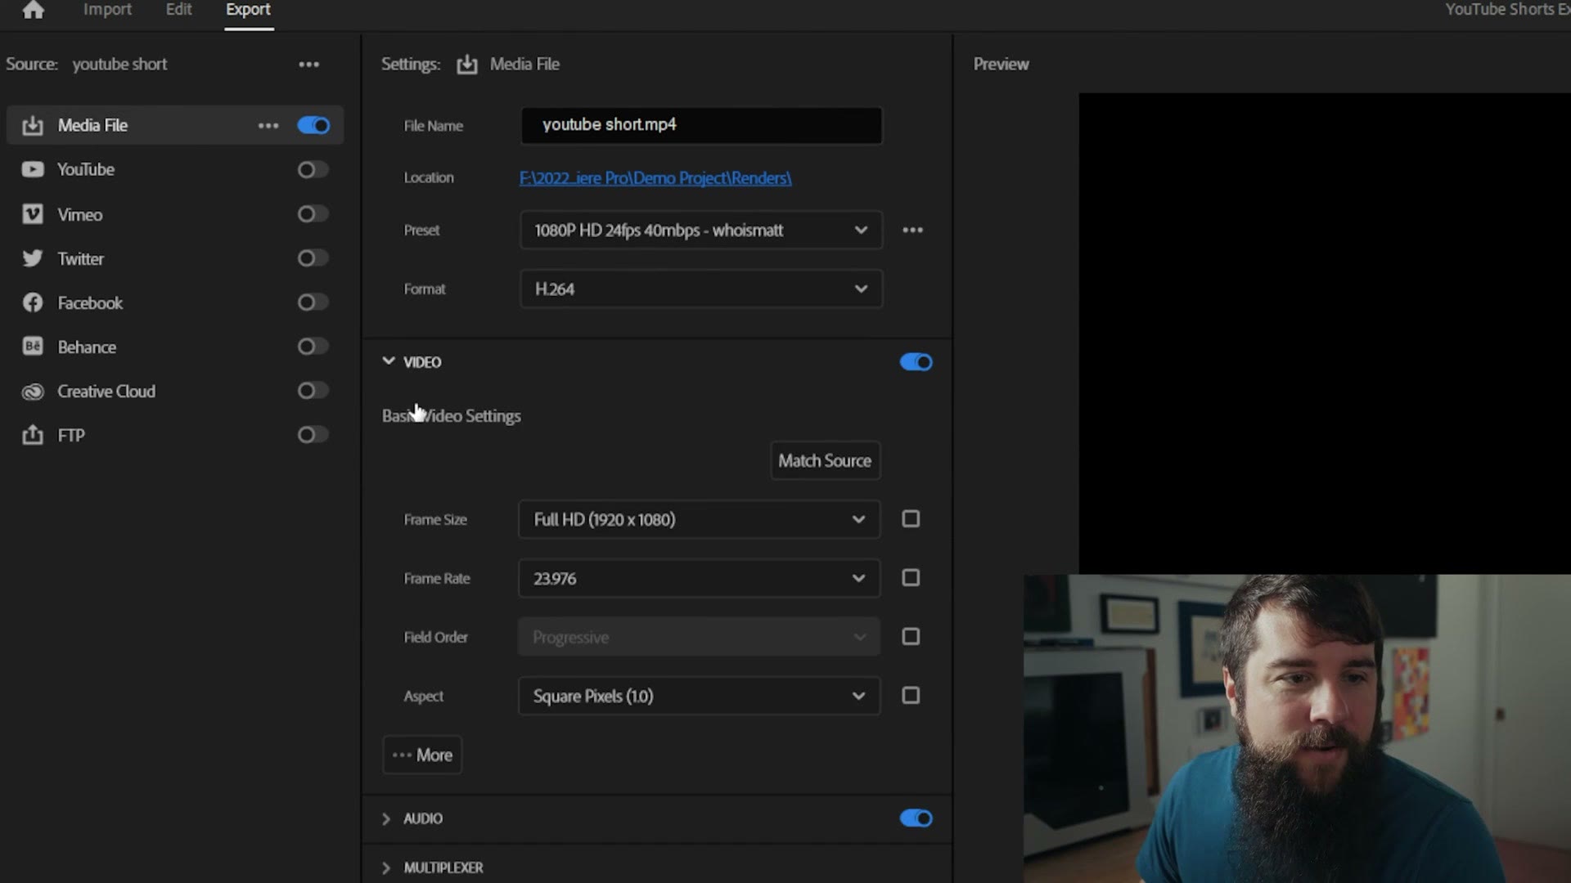This screenshot has height=883, width=1571.
Task: Click the Match Source button
Action: coord(825,460)
